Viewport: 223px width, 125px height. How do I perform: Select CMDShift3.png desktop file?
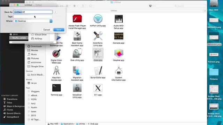pyautogui.click(x=214, y=20)
